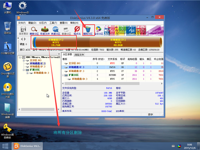Open the Partition(P) menu
The width and height of the screenshot is (200, 150).
[43, 23]
